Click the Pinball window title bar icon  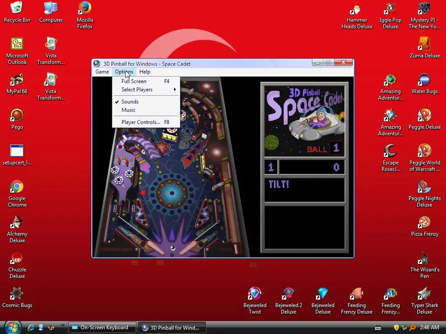(97, 63)
